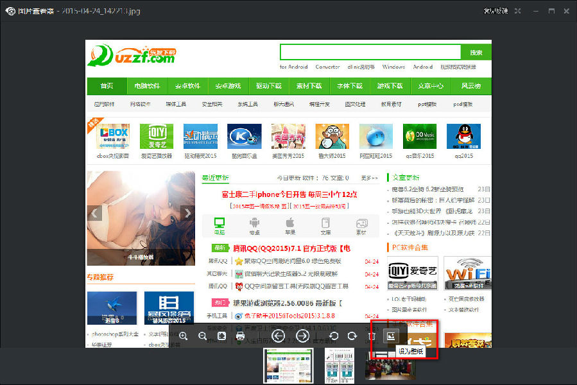Enter fullscreen using the title bar arrows icon
Image resolution: width=577 pixels, height=385 pixels.
(x=517, y=11)
